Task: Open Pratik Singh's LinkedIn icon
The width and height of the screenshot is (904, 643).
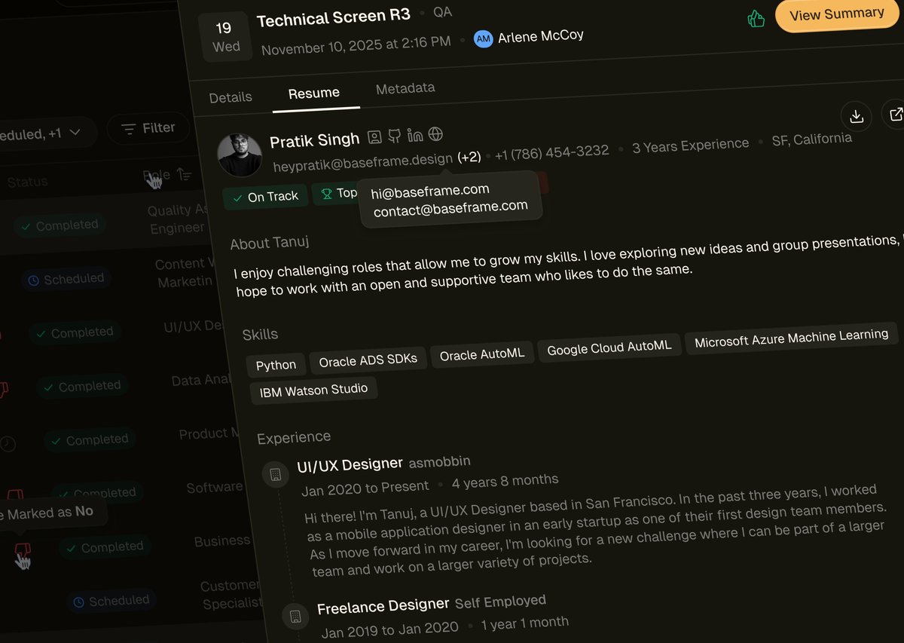Action: pos(414,135)
